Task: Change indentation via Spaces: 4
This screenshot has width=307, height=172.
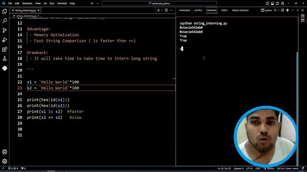Action: 238,168
